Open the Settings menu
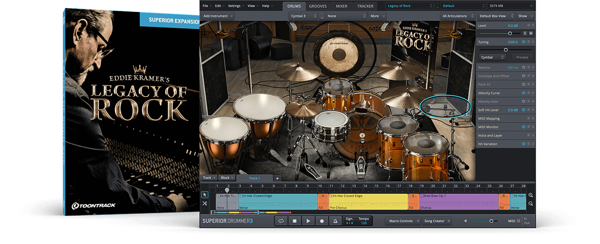600x244 pixels. 235,5
